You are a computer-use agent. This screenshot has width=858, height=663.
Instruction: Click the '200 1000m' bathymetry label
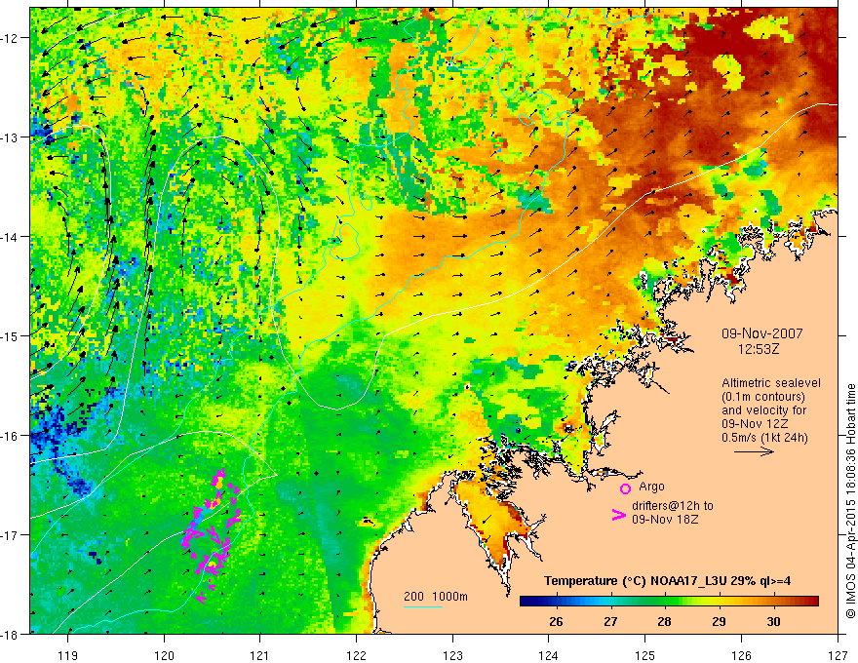point(436,597)
